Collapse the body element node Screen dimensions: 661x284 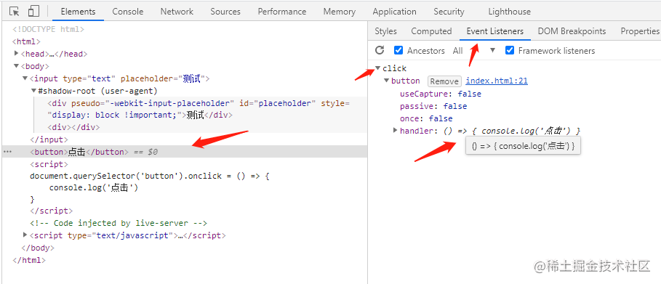pos(17,65)
